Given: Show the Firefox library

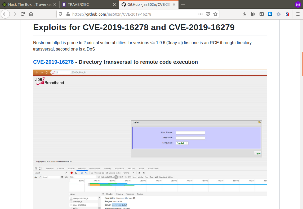Looking at the screenshot, I should (253, 14).
